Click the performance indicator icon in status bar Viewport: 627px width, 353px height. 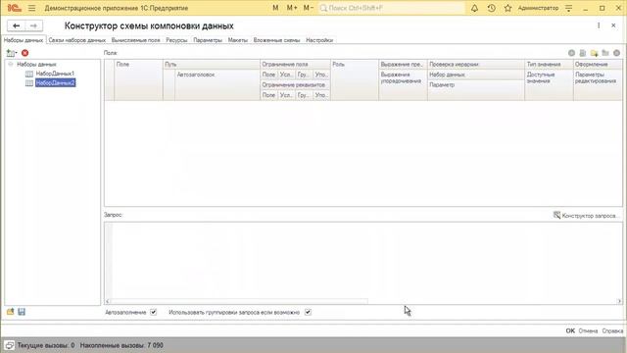9,345
